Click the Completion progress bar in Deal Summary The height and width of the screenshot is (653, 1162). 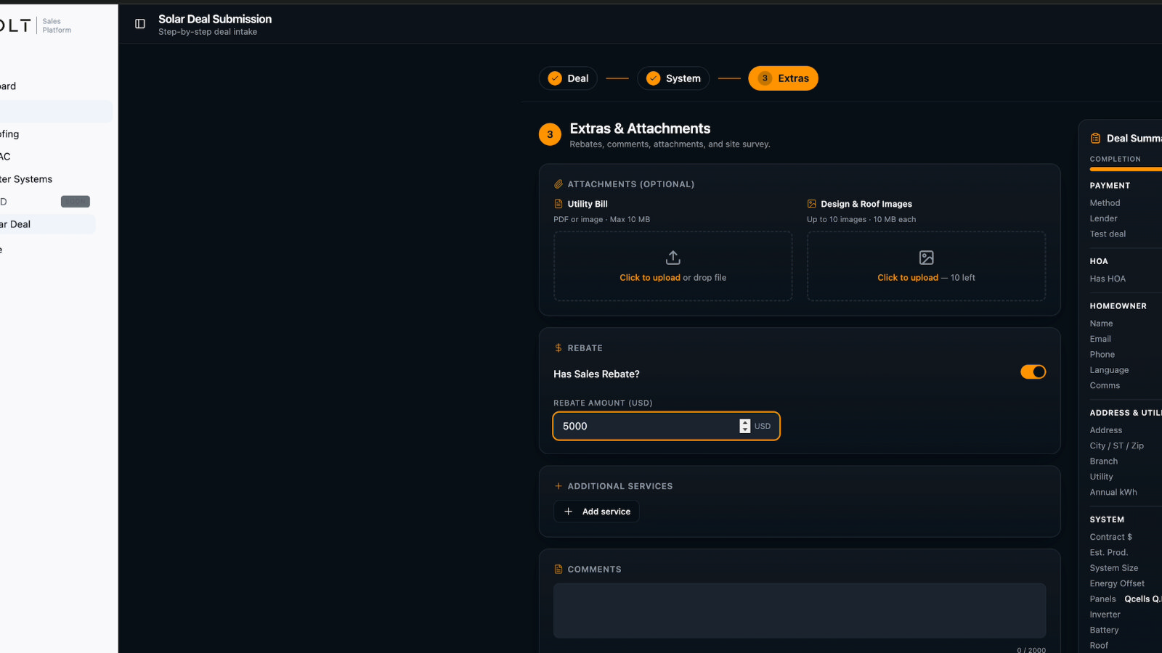(x=1126, y=170)
